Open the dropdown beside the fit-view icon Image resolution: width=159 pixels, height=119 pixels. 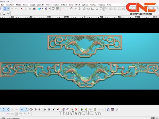[x=8, y=9]
